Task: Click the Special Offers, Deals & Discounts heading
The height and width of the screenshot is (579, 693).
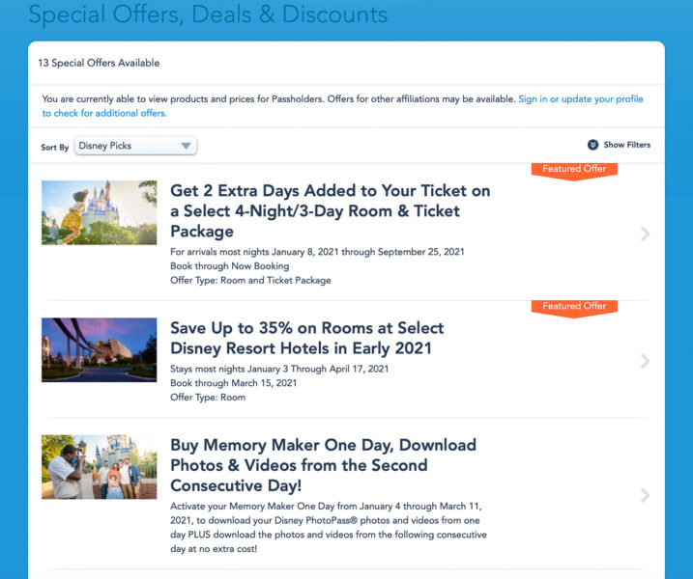Action: 208,14
